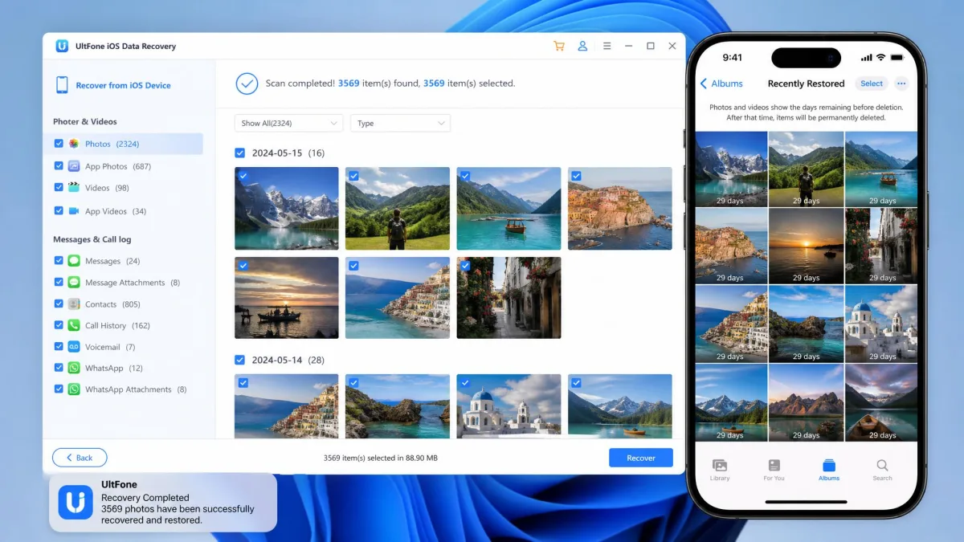
Task: Tap the more options ellipsis on iPhone
Action: (901, 84)
